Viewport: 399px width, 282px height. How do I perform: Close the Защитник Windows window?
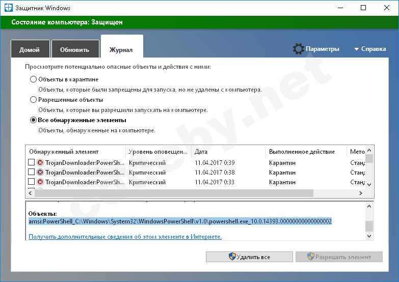[387, 8]
